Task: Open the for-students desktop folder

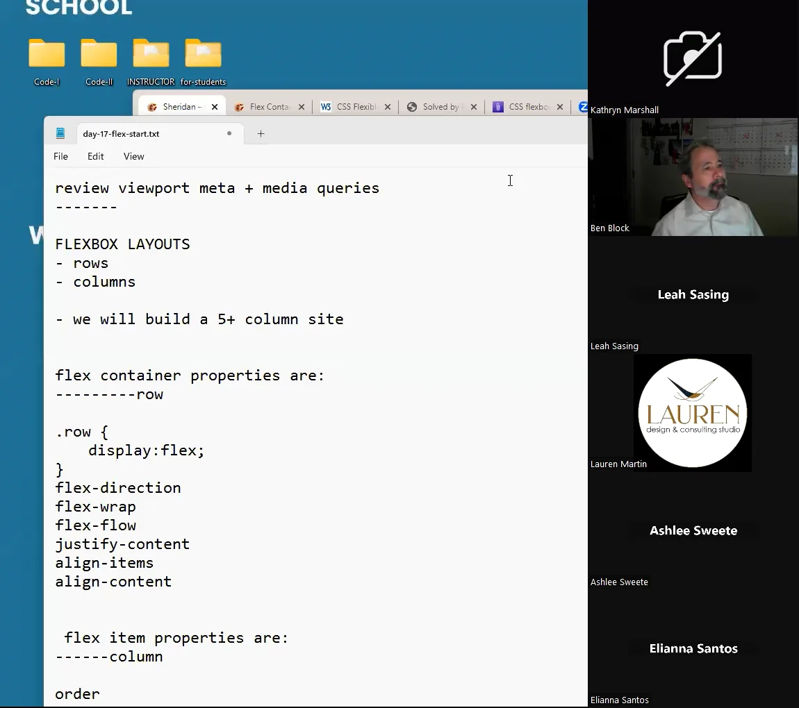Action: pos(204,62)
